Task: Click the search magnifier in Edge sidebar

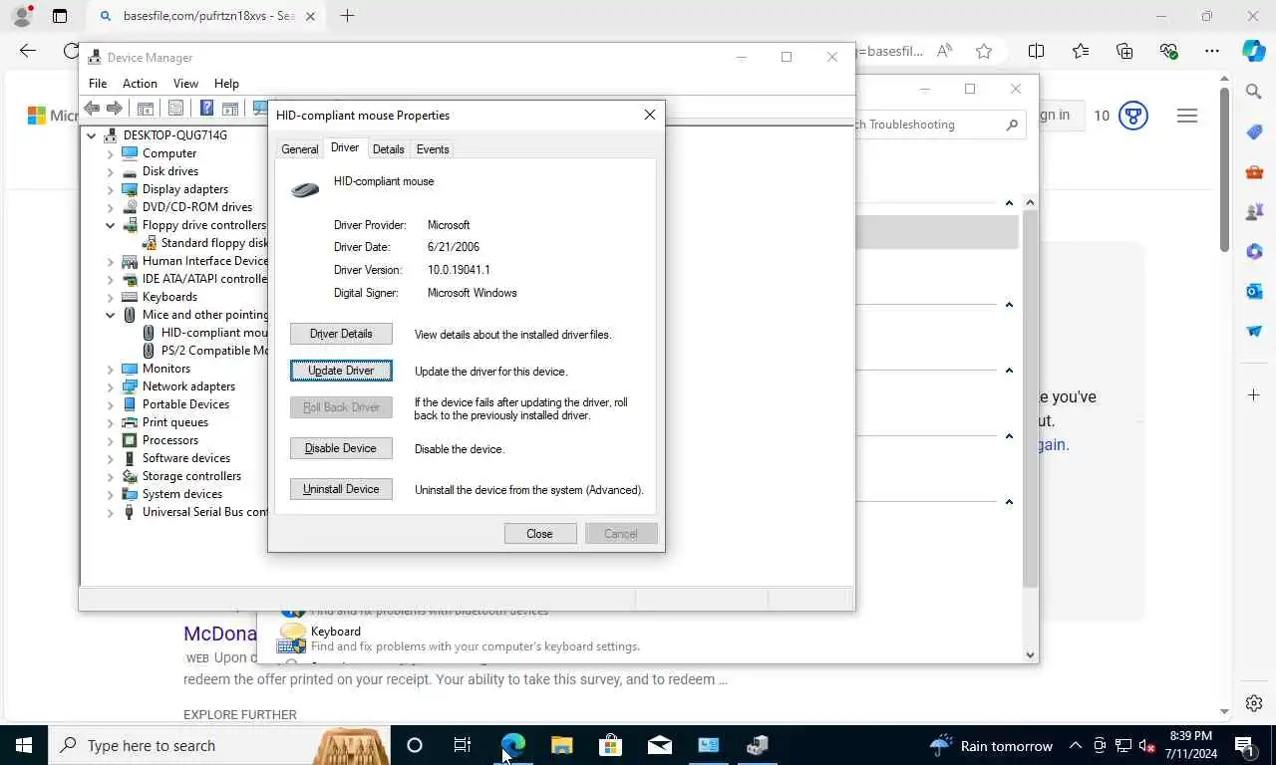Action: point(1254,92)
